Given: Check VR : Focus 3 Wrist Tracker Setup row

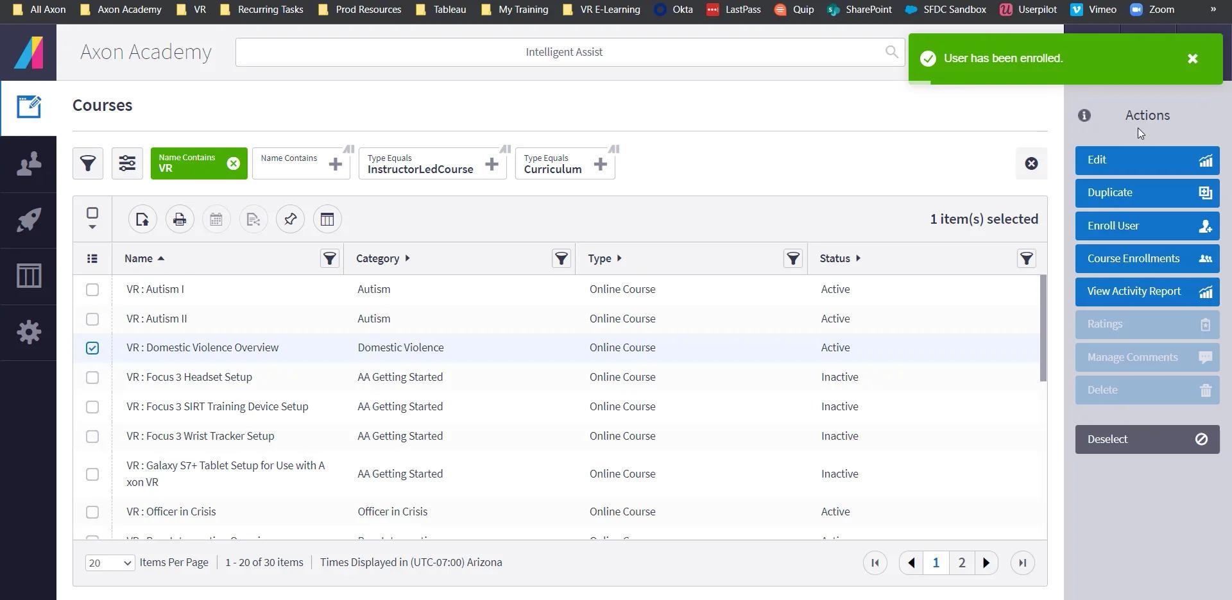Looking at the screenshot, I should (92, 437).
